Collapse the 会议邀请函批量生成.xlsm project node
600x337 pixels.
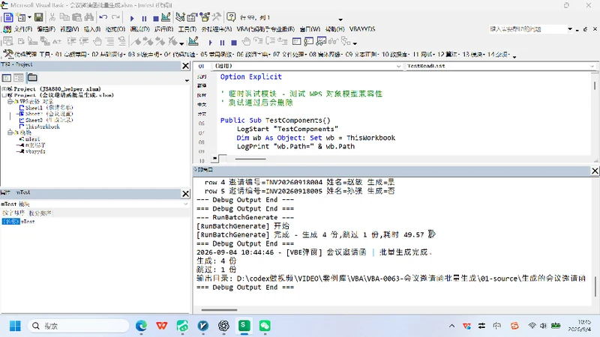tap(4, 95)
